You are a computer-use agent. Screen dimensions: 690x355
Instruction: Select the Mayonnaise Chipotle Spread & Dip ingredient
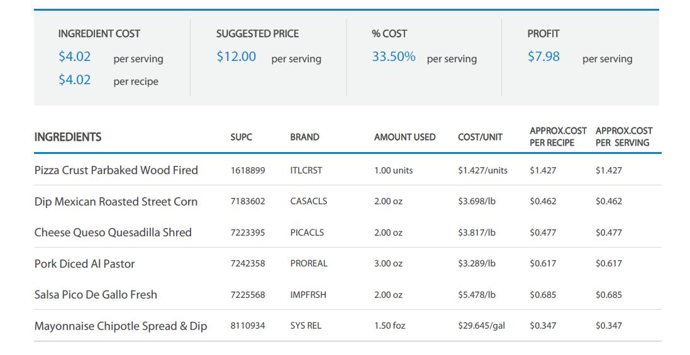point(120,326)
